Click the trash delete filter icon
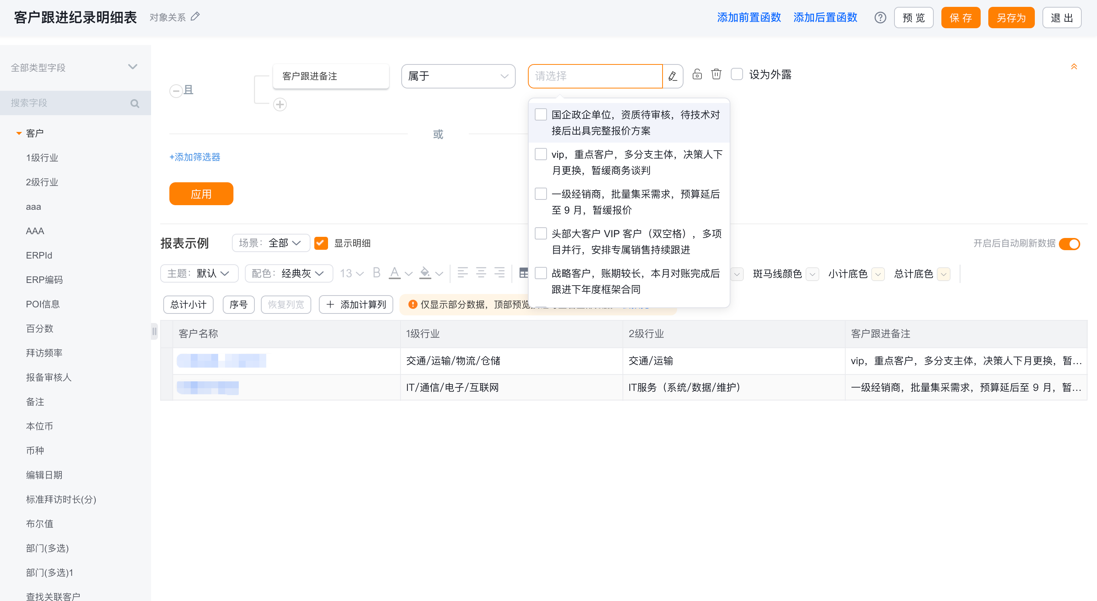1097x601 pixels. click(716, 74)
